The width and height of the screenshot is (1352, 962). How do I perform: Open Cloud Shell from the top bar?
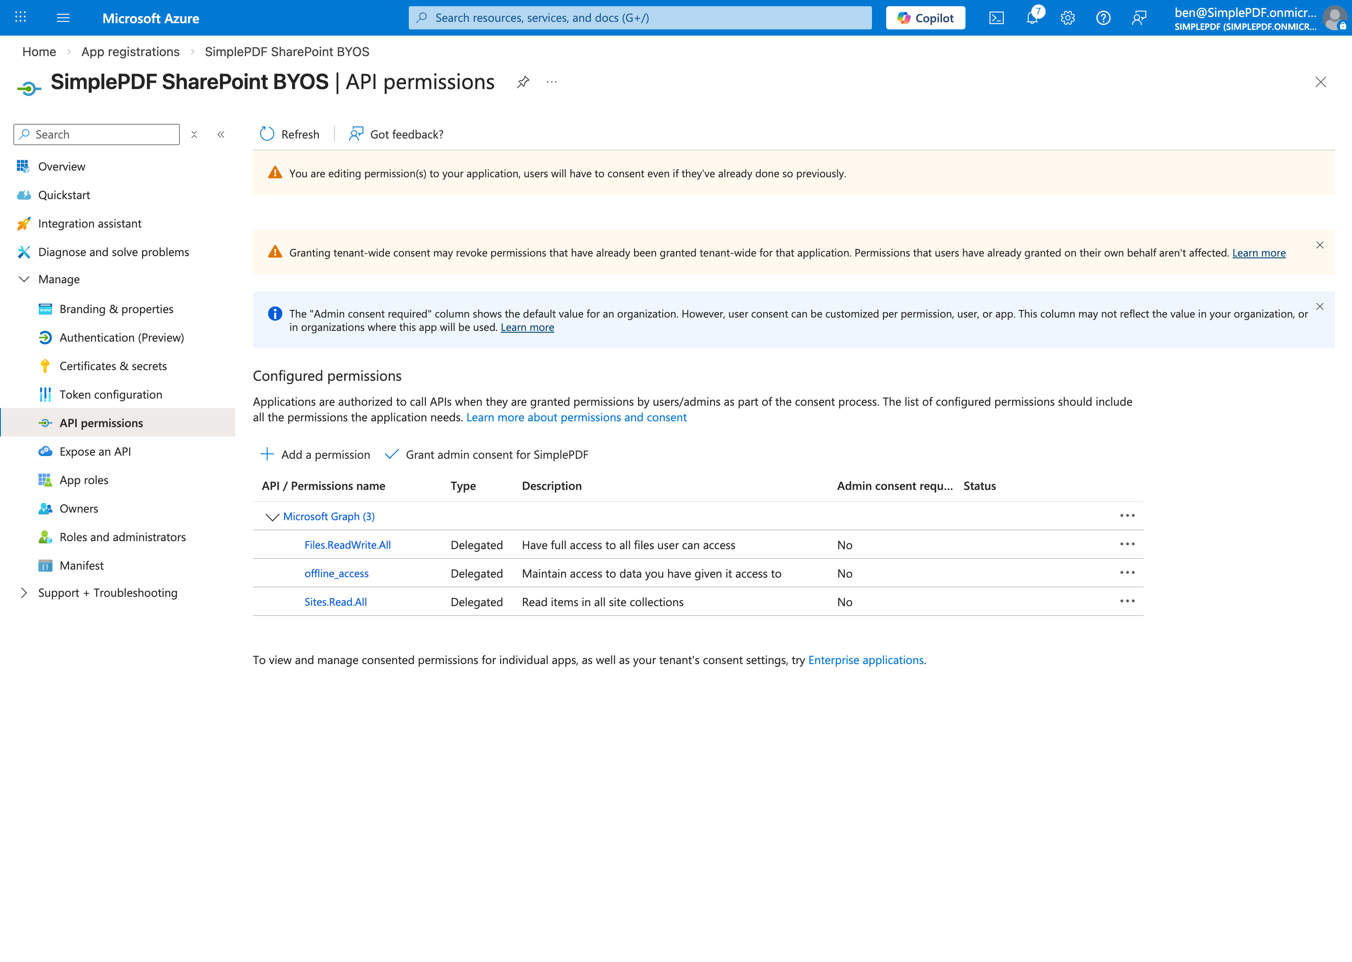click(996, 18)
